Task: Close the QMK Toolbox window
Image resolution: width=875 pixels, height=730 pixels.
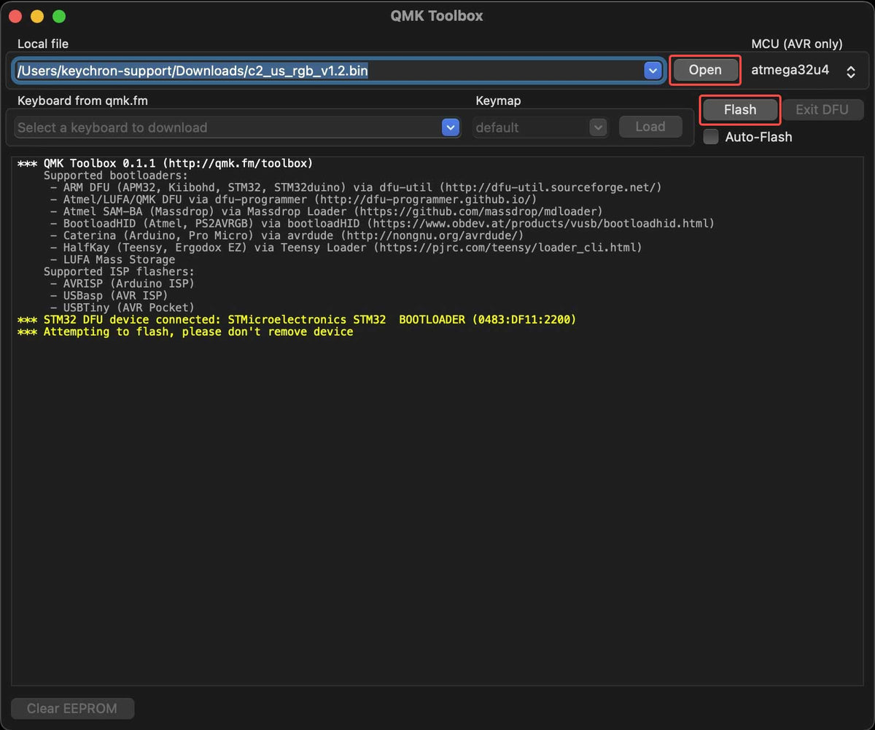Action: tap(15, 16)
